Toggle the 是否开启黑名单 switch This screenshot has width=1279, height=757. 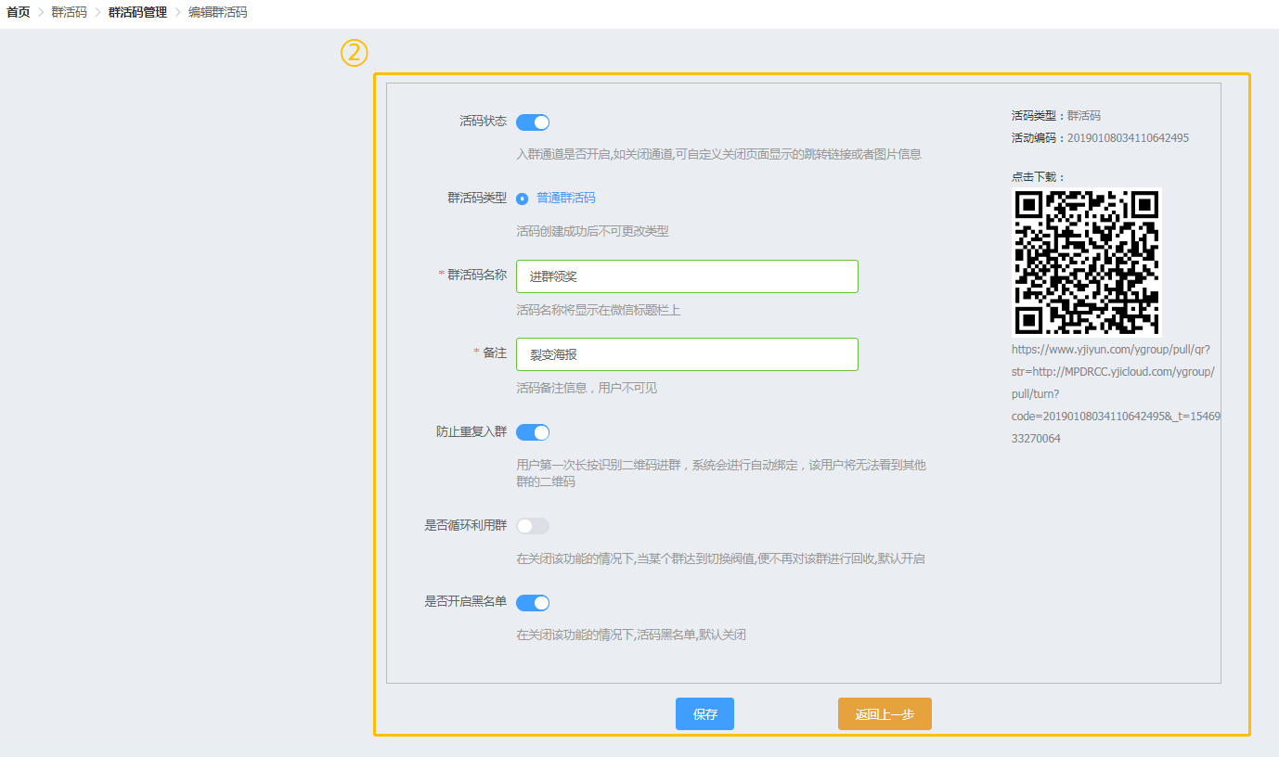533,603
